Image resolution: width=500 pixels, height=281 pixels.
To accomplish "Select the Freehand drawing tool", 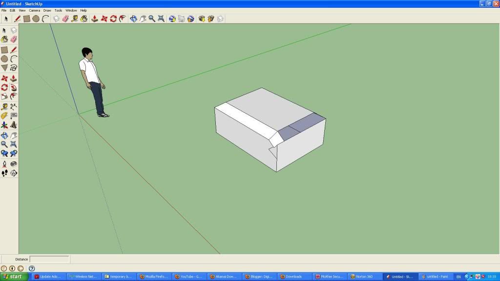I will (x=14, y=68).
